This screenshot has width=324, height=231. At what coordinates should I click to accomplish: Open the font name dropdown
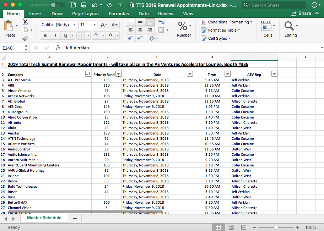point(74,25)
